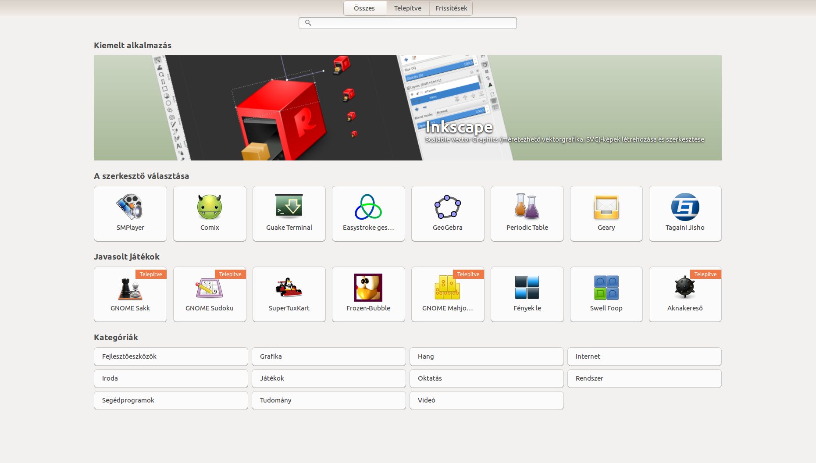Image resolution: width=816 pixels, height=463 pixels.
Task: Click the Swell Foop label
Action: click(x=606, y=308)
